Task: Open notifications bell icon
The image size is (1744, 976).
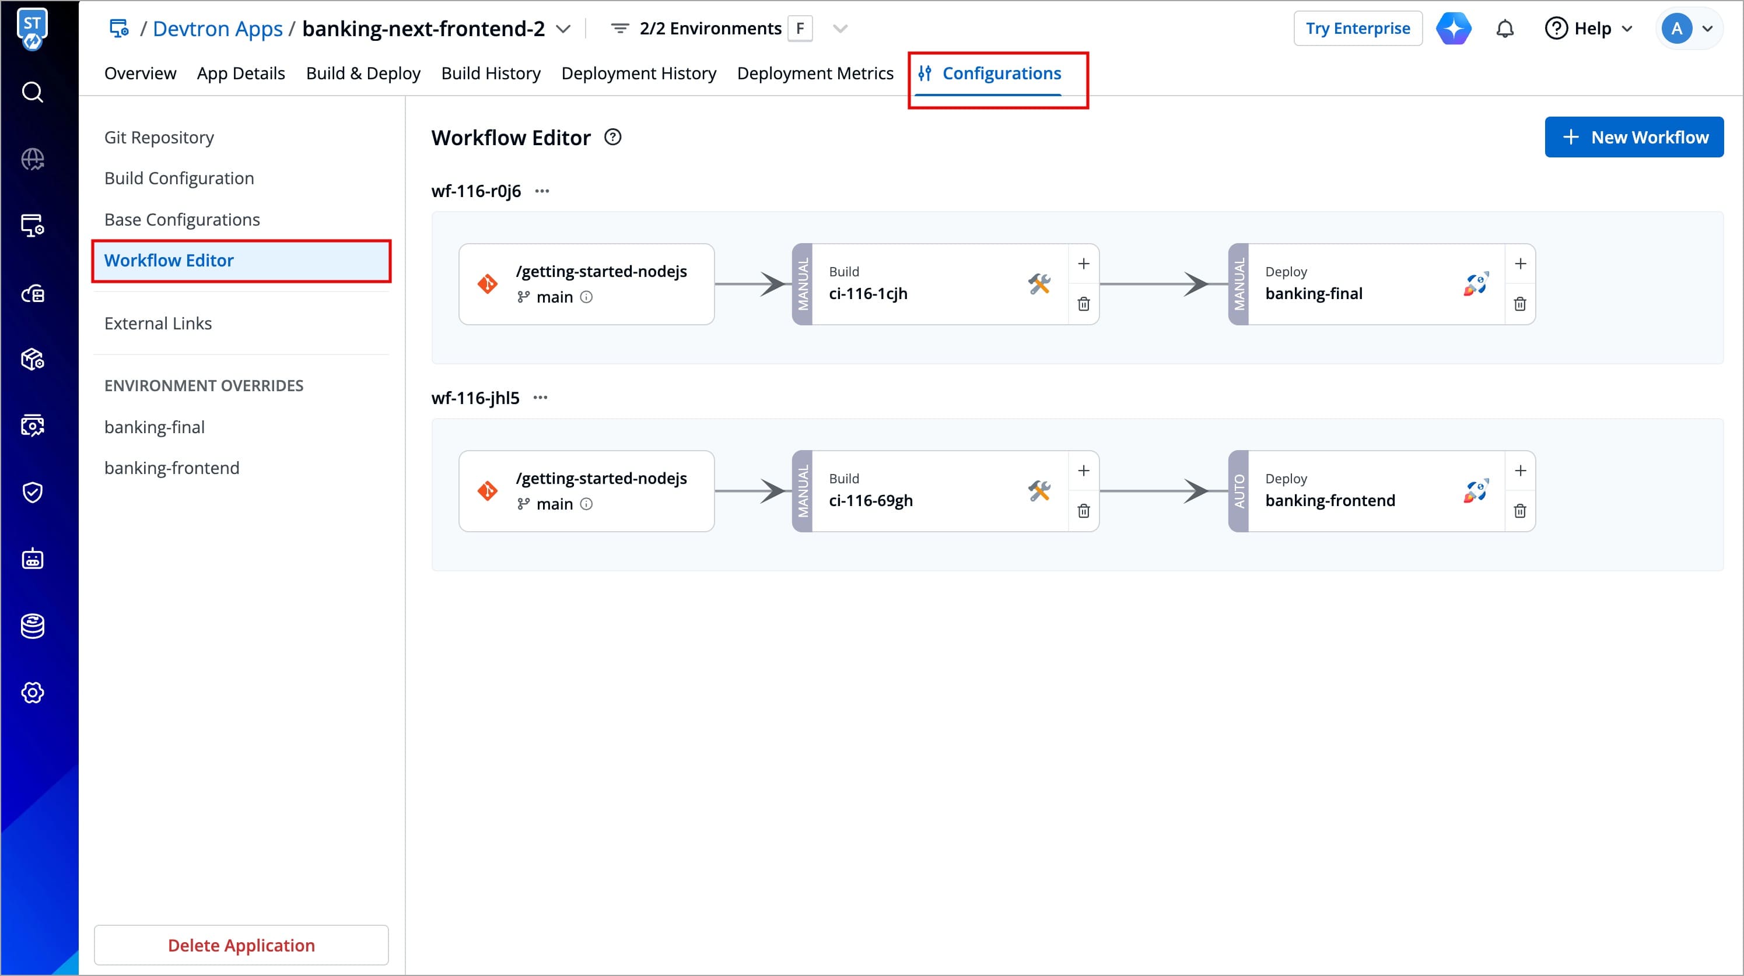Action: pyautogui.click(x=1504, y=29)
